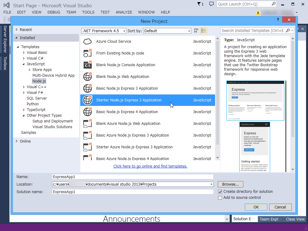This screenshot has height=231, width=308.
Task: Switch to the Team Explorer tab
Action: (x=270, y=219)
